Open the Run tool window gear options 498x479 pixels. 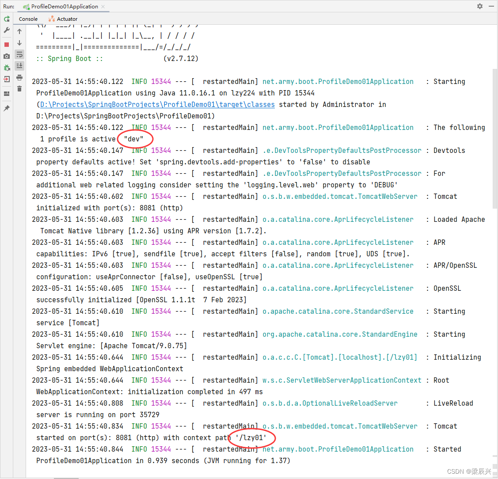point(480,6)
